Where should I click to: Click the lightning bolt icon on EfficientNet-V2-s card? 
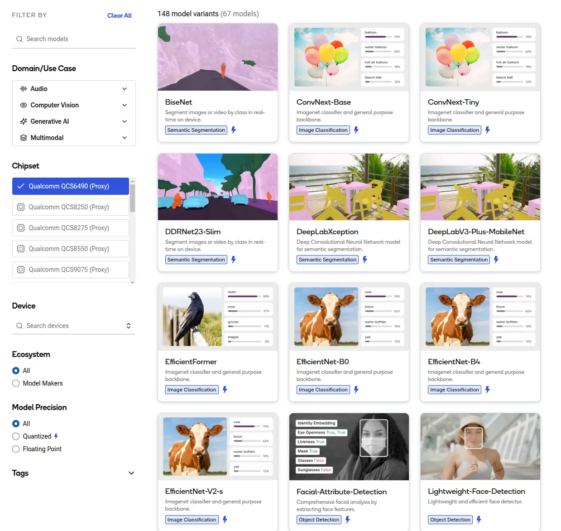[225, 520]
